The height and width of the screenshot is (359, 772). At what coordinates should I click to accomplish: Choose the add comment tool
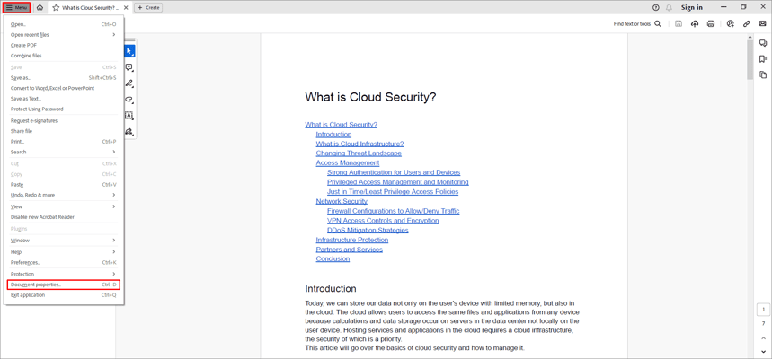coord(129,67)
